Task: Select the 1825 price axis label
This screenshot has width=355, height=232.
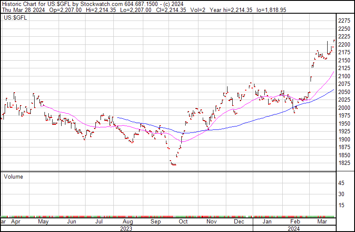Action: (x=344, y=163)
